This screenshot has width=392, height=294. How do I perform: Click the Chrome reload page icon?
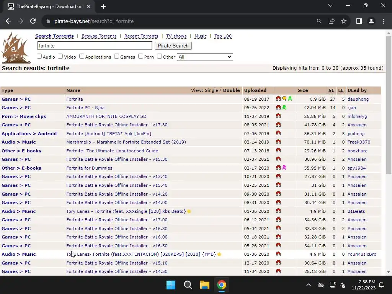[33, 21]
